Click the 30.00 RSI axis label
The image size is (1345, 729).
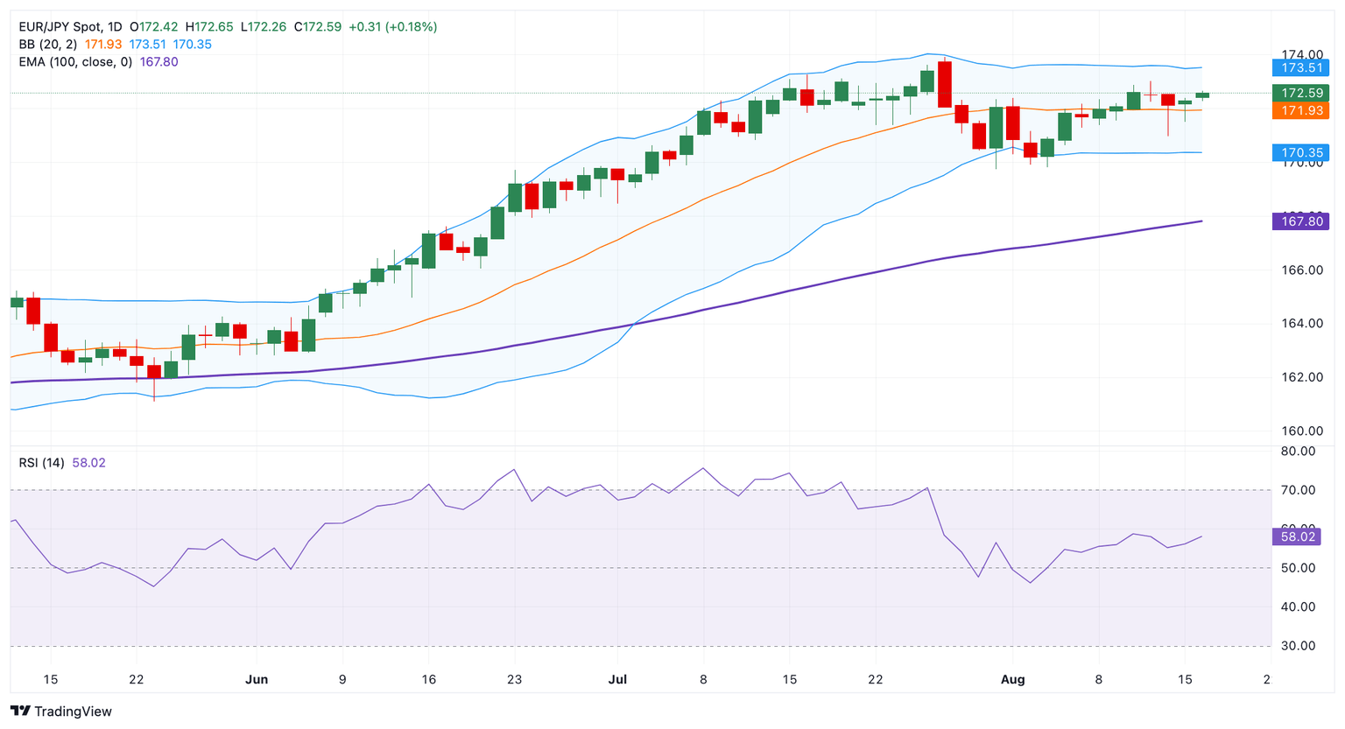click(x=1297, y=646)
